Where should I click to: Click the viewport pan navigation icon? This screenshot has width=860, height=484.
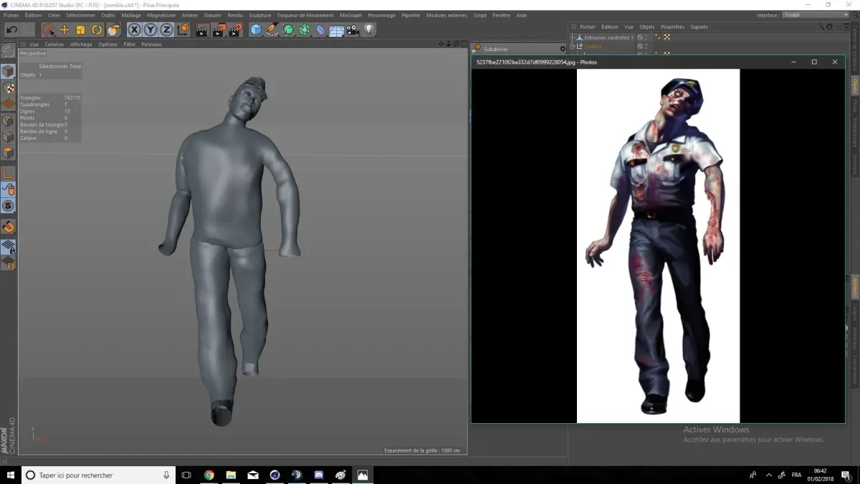(441, 44)
